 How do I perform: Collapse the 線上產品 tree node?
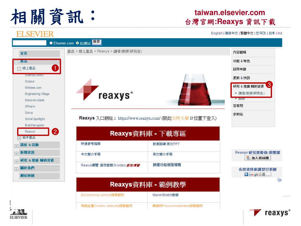[19, 69]
